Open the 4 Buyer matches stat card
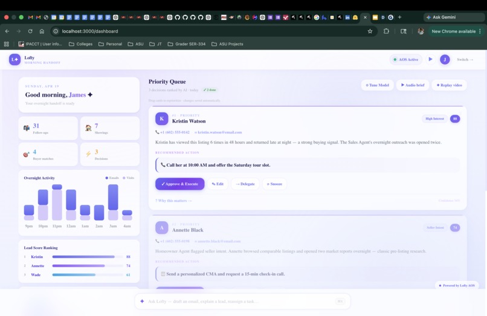This screenshot has width=487, height=316. [48, 154]
